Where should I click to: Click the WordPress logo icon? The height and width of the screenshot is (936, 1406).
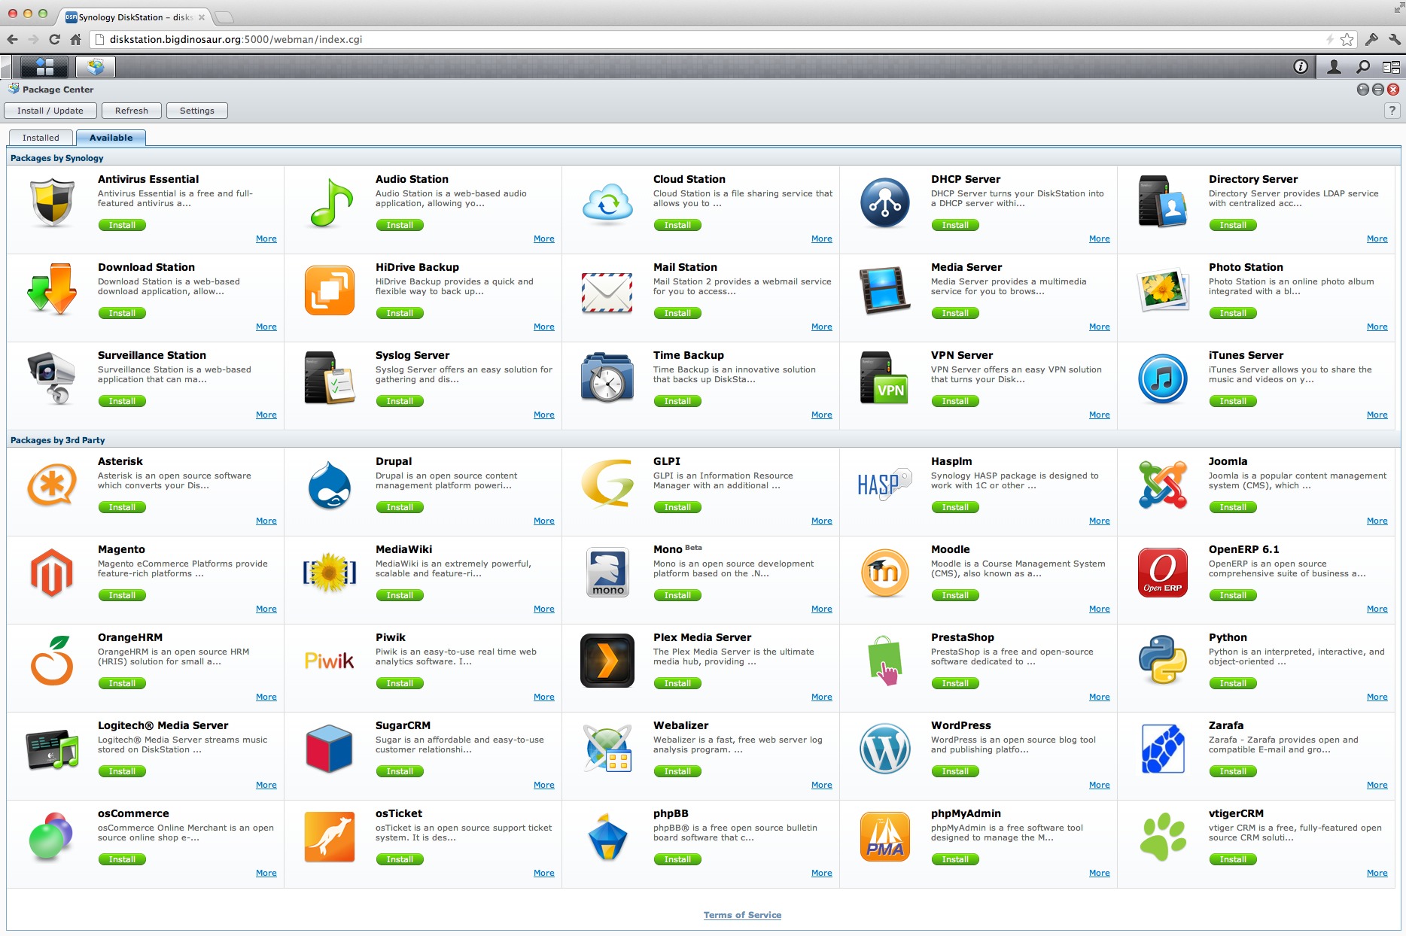tap(885, 749)
